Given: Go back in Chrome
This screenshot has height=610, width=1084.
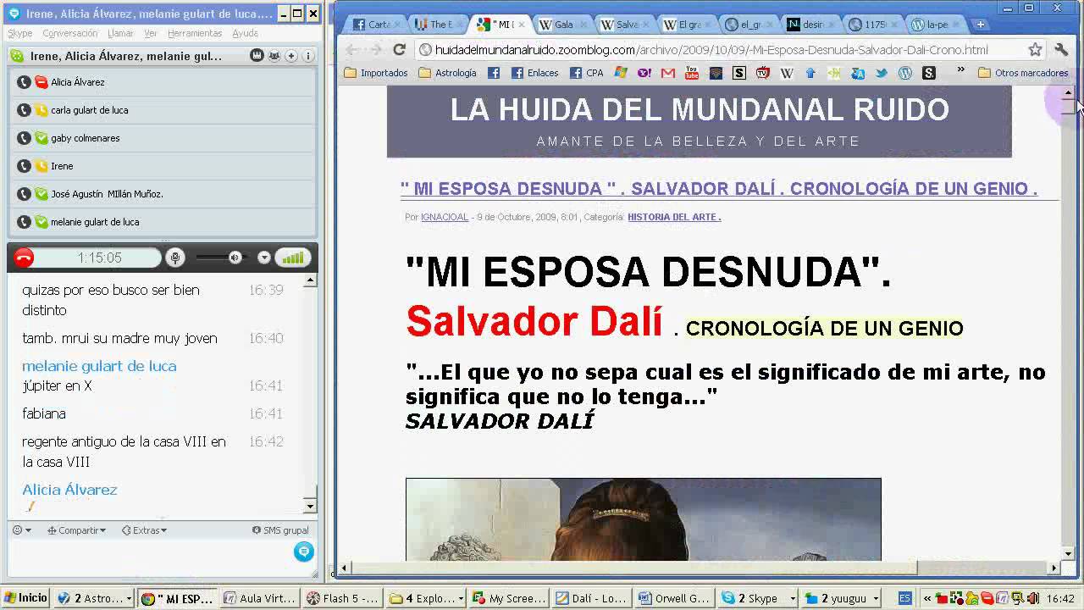Looking at the screenshot, I should (351, 50).
